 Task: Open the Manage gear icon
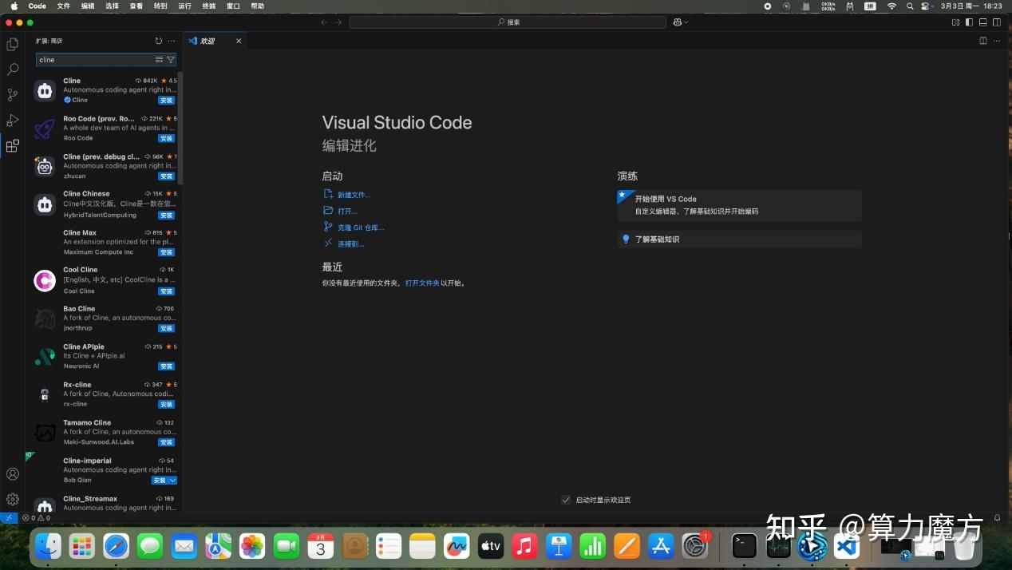(12, 498)
